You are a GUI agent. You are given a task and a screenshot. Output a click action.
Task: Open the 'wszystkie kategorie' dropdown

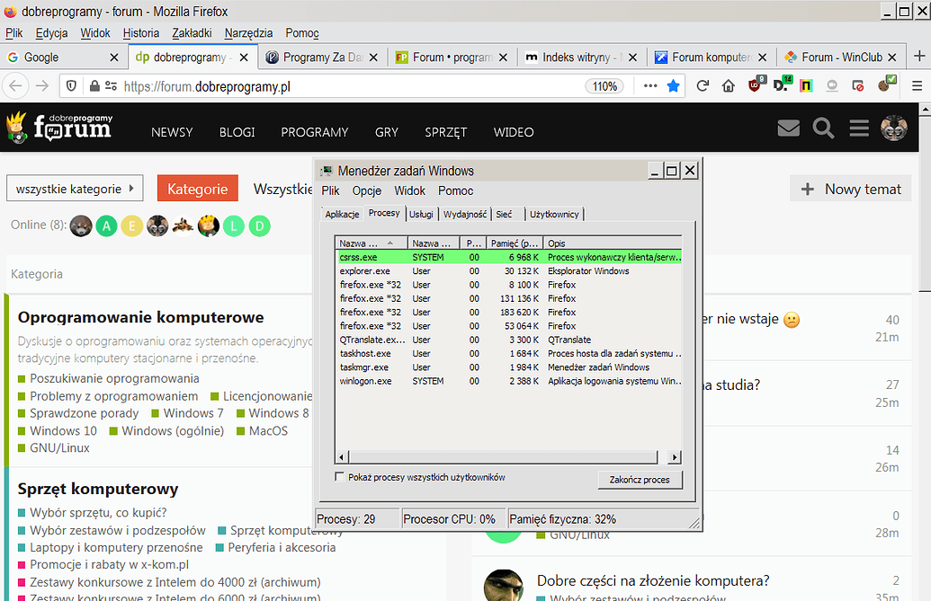point(75,188)
